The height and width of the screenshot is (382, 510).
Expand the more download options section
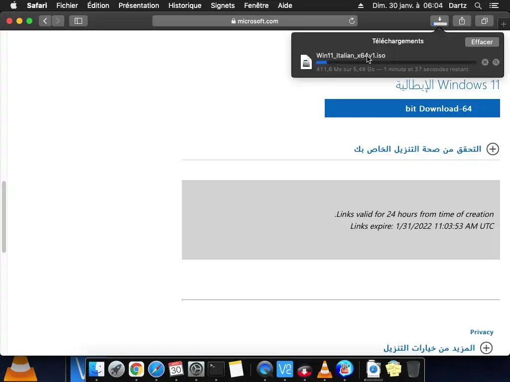[486, 348]
